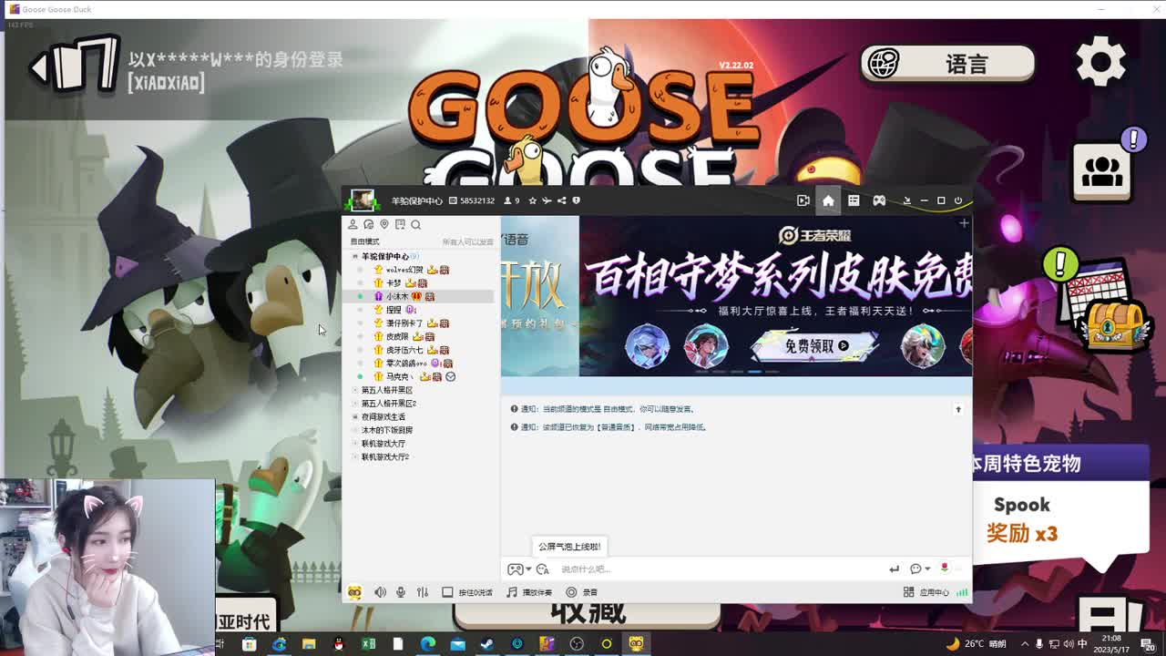Search channel members with magnifier icon
Image resolution: width=1166 pixels, height=656 pixels.
click(x=415, y=224)
